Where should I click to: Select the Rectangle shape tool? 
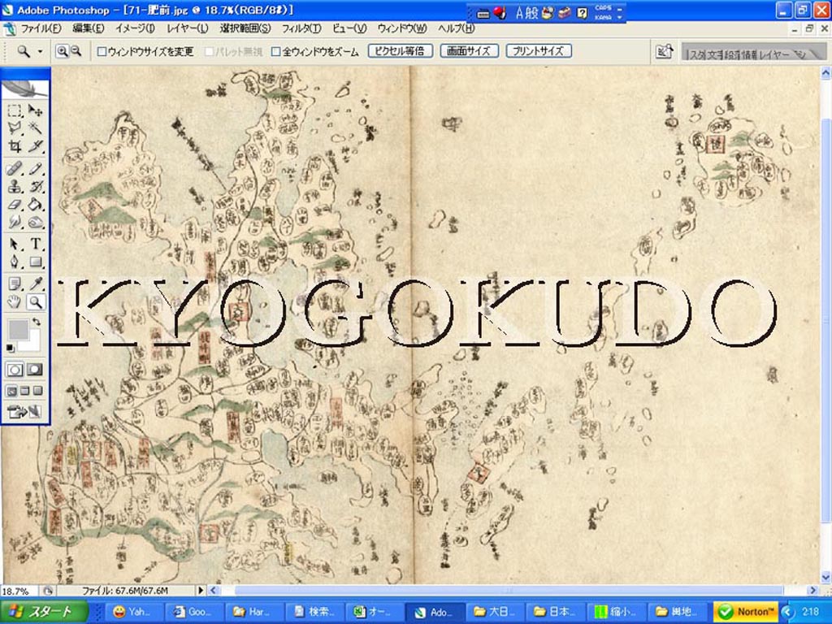[35, 262]
